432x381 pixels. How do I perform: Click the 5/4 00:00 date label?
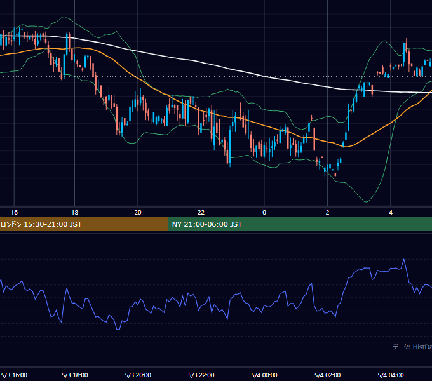pyautogui.click(x=264, y=375)
